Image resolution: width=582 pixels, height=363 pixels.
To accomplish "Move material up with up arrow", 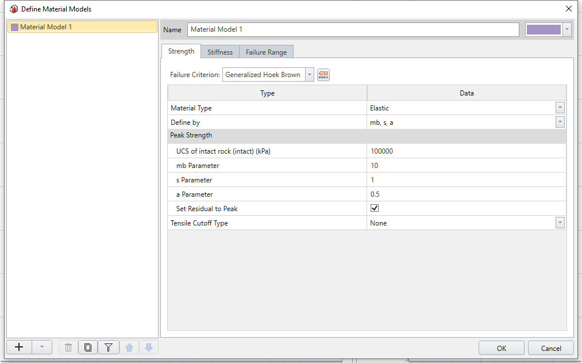I will pyautogui.click(x=129, y=347).
